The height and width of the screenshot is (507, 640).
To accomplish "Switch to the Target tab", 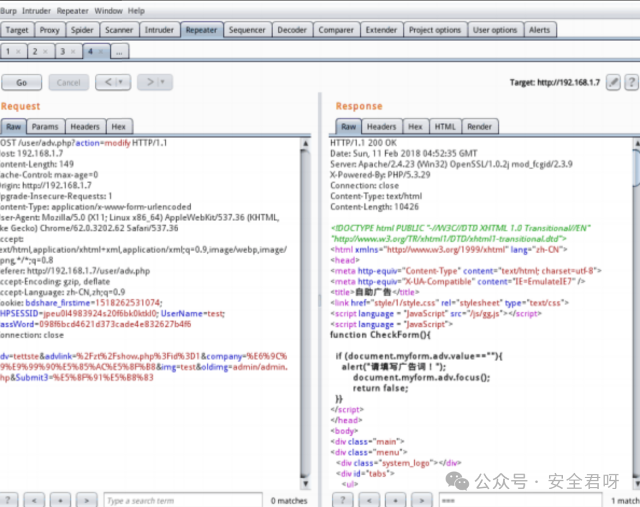I will [x=17, y=30].
